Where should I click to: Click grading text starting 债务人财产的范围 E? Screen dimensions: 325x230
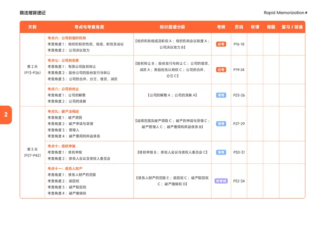pos(172,181)
